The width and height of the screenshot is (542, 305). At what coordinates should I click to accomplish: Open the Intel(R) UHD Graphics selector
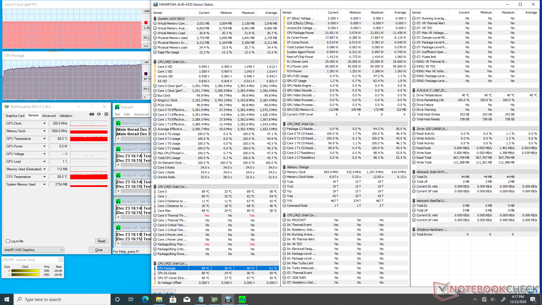pyautogui.click(x=34, y=250)
